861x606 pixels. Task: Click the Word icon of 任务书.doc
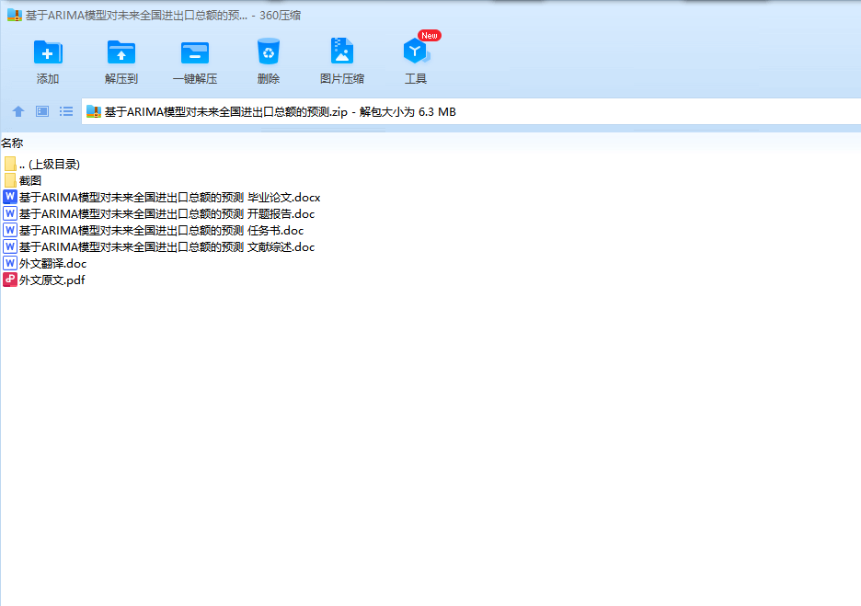(10, 230)
